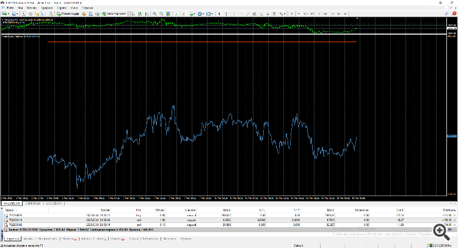Open the История счета terminal tab
The image size is (458, 248).
point(48,239)
